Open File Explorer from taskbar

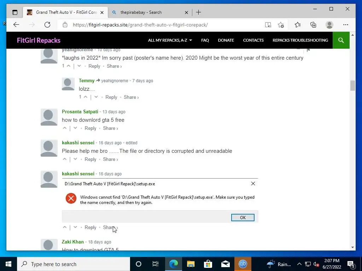click(x=191, y=264)
